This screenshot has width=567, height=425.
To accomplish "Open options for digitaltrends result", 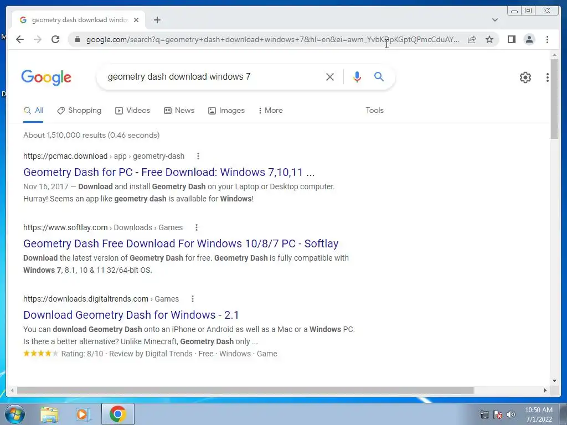I will [x=192, y=299].
